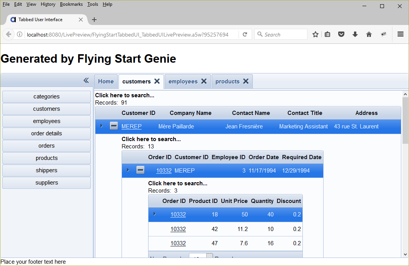Viewport: 409px width, 266px height.
Task: Click the Jean Fresnière contact name cell
Action: pyautogui.click(x=244, y=126)
